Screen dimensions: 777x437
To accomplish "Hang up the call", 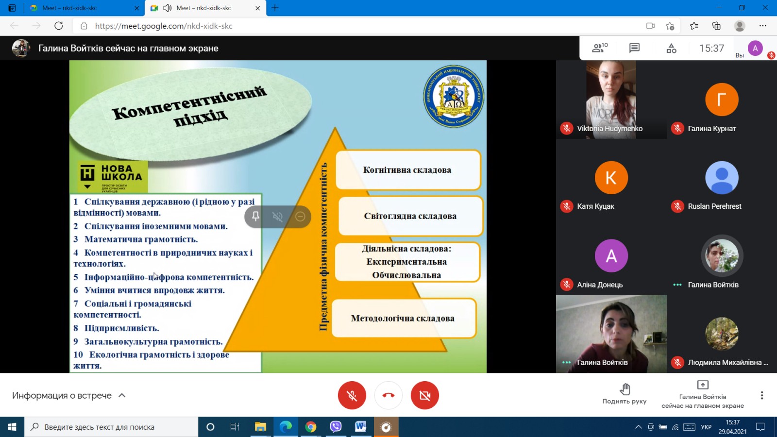I will (x=388, y=395).
